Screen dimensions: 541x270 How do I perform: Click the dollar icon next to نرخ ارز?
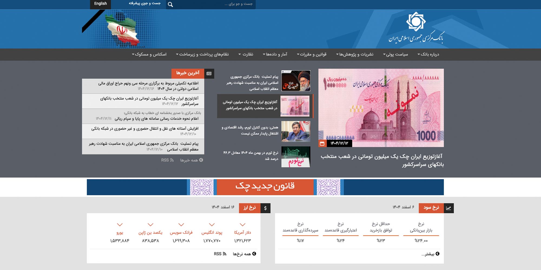(x=265, y=208)
